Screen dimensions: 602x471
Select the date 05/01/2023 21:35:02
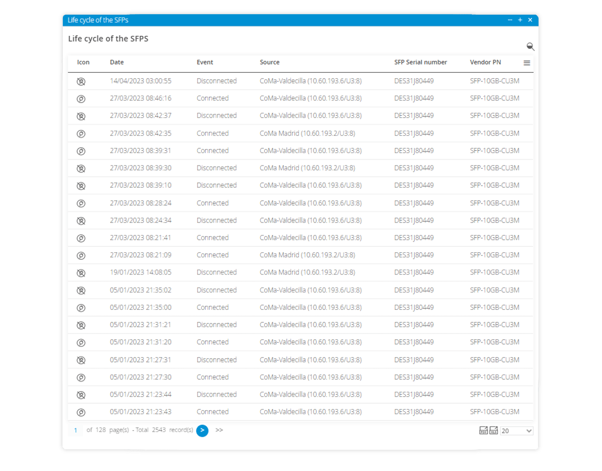click(x=140, y=290)
